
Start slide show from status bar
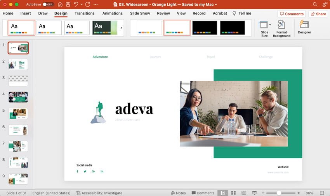point(254,193)
